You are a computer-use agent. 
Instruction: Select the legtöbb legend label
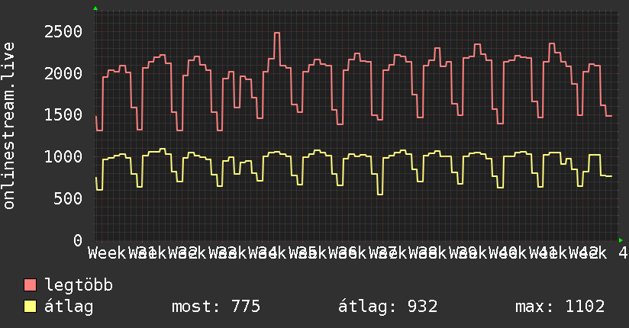tap(79, 285)
